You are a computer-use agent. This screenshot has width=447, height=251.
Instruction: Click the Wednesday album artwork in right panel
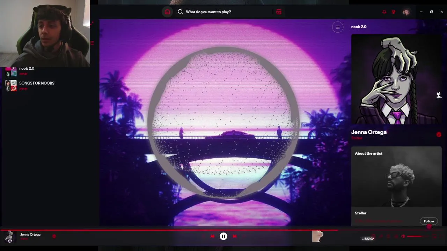396,79
